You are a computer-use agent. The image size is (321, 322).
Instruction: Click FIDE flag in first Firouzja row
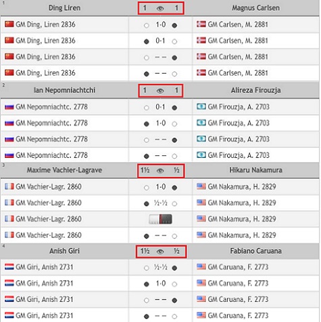tap(201, 107)
